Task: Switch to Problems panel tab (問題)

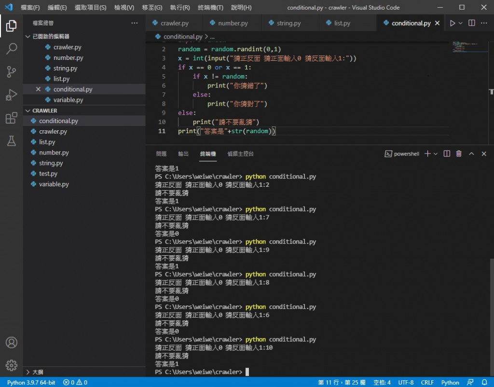Action: pyautogui.click(x=161, y=154)
